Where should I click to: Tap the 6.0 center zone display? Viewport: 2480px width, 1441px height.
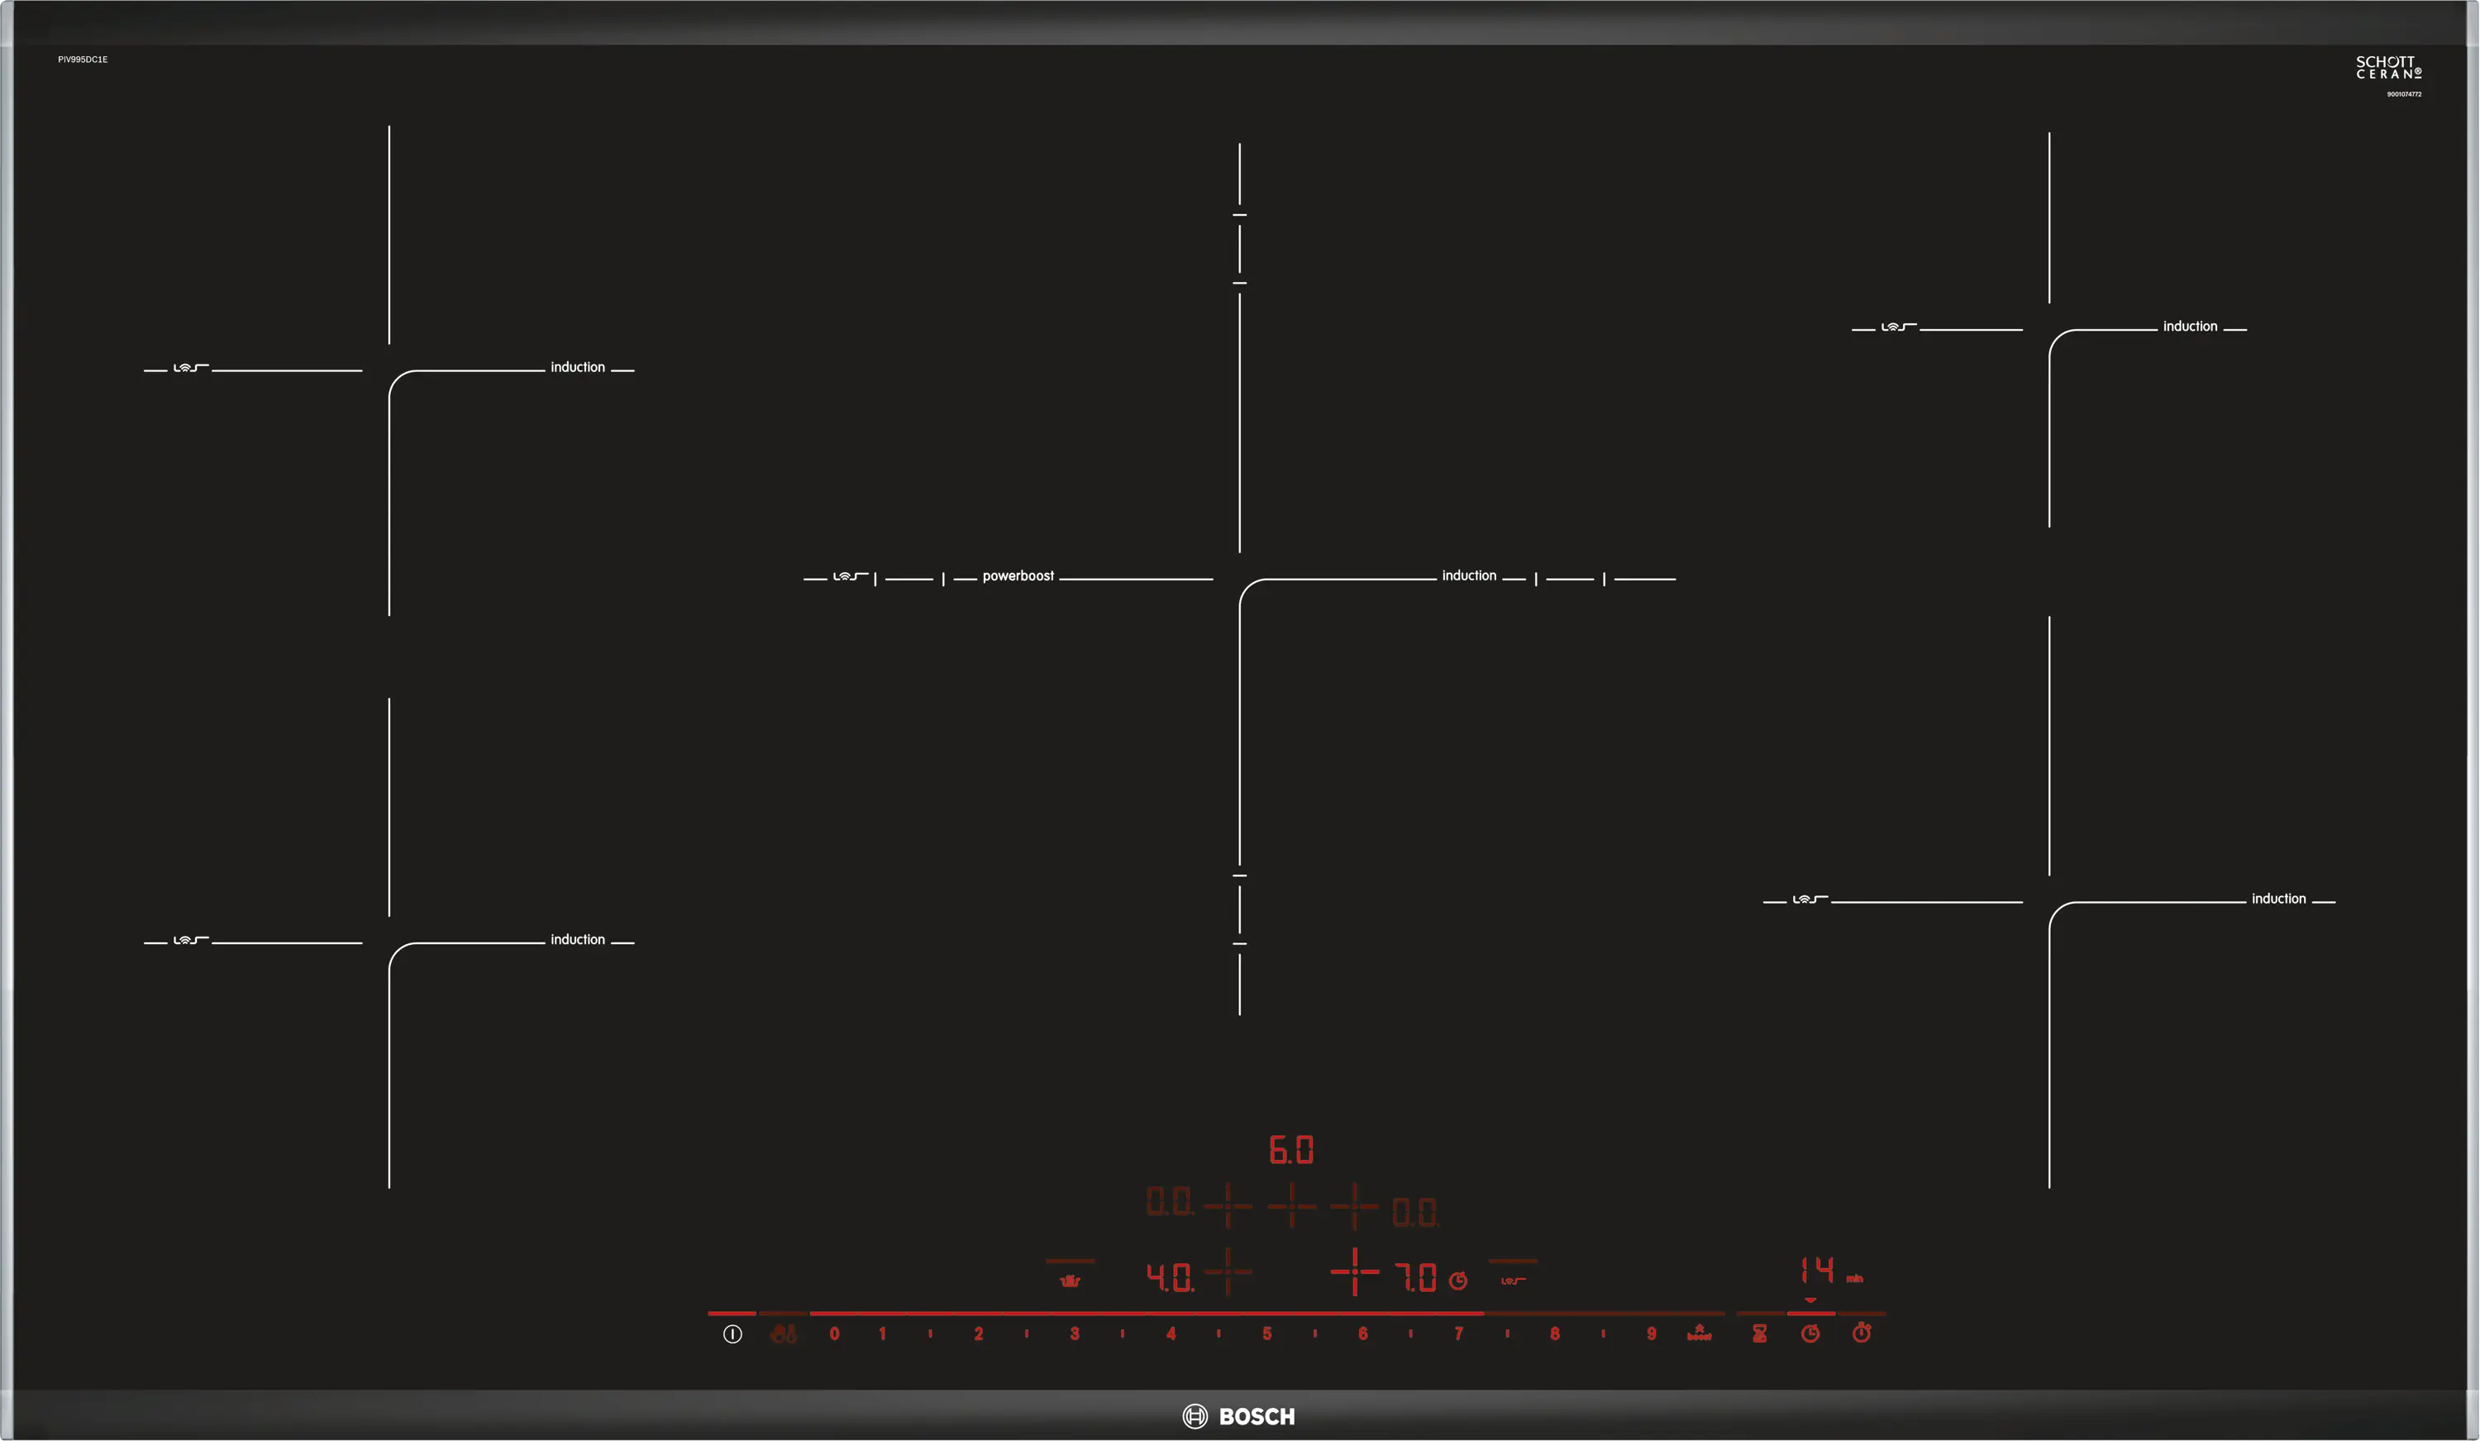click(x=1291, y=1148)
